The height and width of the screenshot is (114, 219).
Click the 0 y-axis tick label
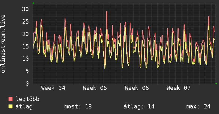coord(27,84)
